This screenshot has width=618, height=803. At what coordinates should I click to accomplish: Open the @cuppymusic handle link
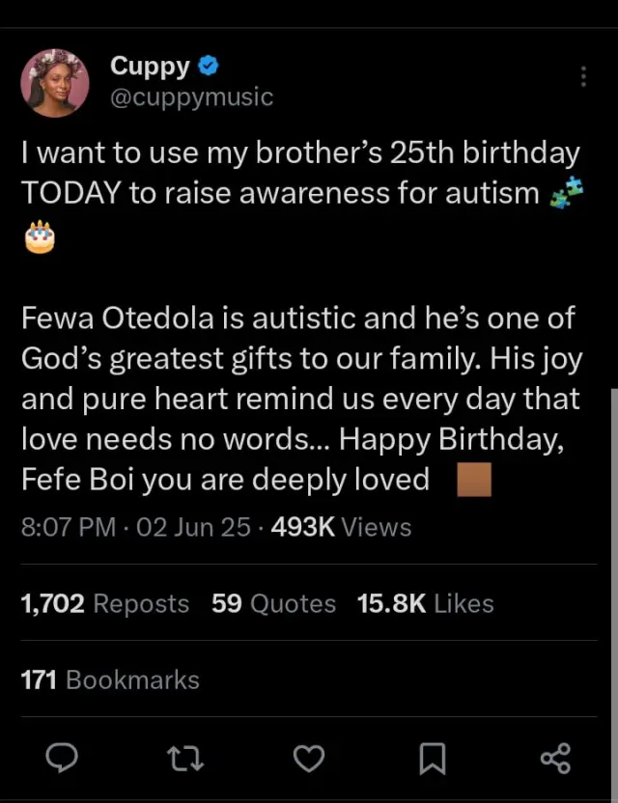click(x=191, y=97)
